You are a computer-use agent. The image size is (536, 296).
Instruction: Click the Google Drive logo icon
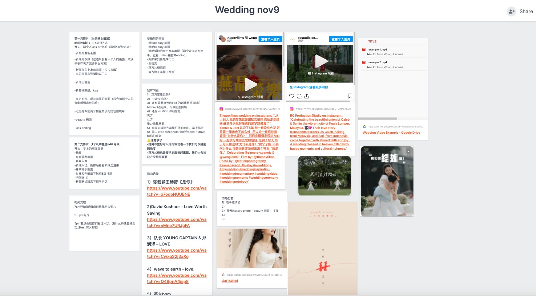point(364,127)
